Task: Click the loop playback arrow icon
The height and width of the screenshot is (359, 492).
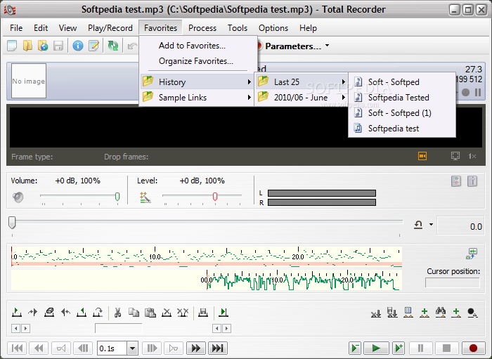Action: tap(418, 225)
